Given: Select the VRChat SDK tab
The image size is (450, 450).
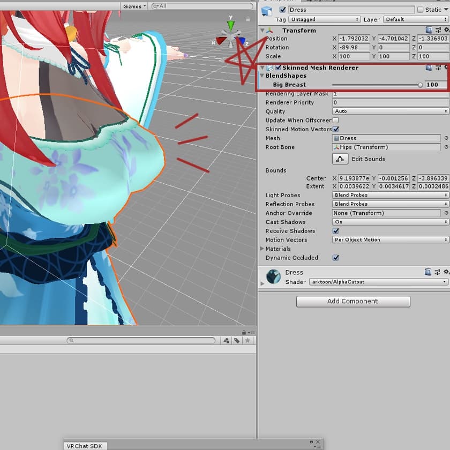Looking at the screenshot, I should point(85,446).
